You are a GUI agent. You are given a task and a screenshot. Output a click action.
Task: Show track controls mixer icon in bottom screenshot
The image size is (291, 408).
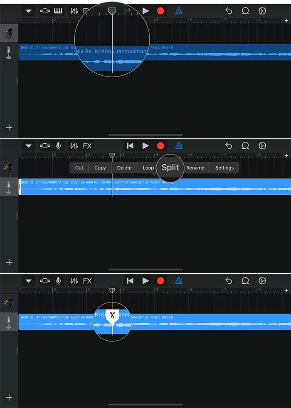pos(74,281)
